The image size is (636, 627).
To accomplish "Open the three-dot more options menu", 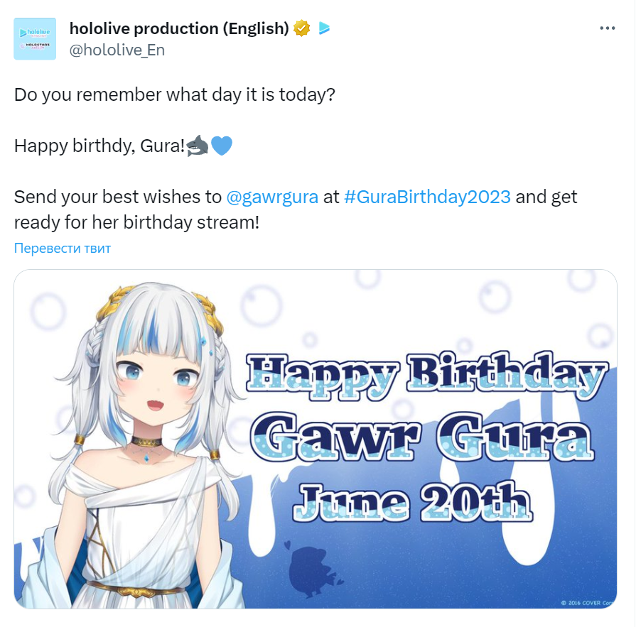I will 607,28.
